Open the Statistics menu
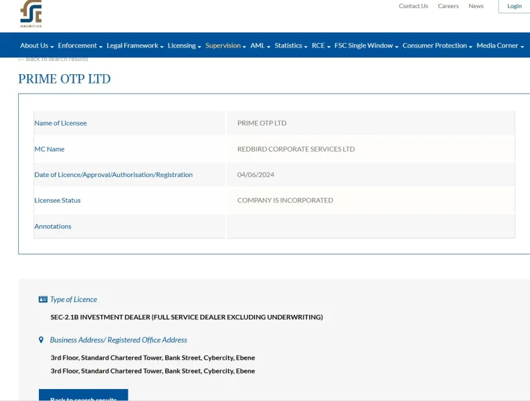 pos(290,45)
